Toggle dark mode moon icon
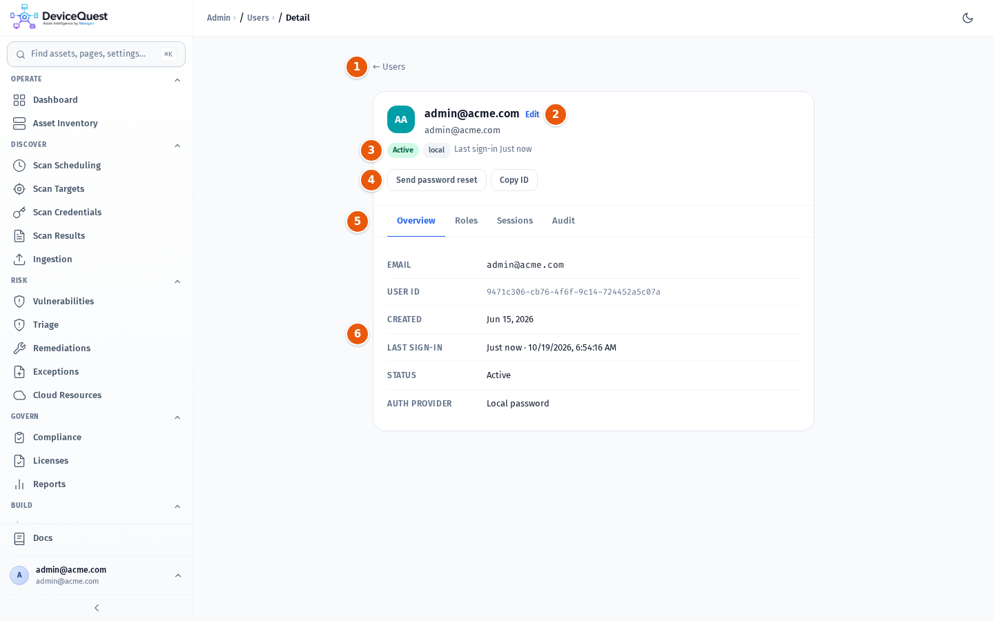 pyautogui.click(x=968, y=18)
